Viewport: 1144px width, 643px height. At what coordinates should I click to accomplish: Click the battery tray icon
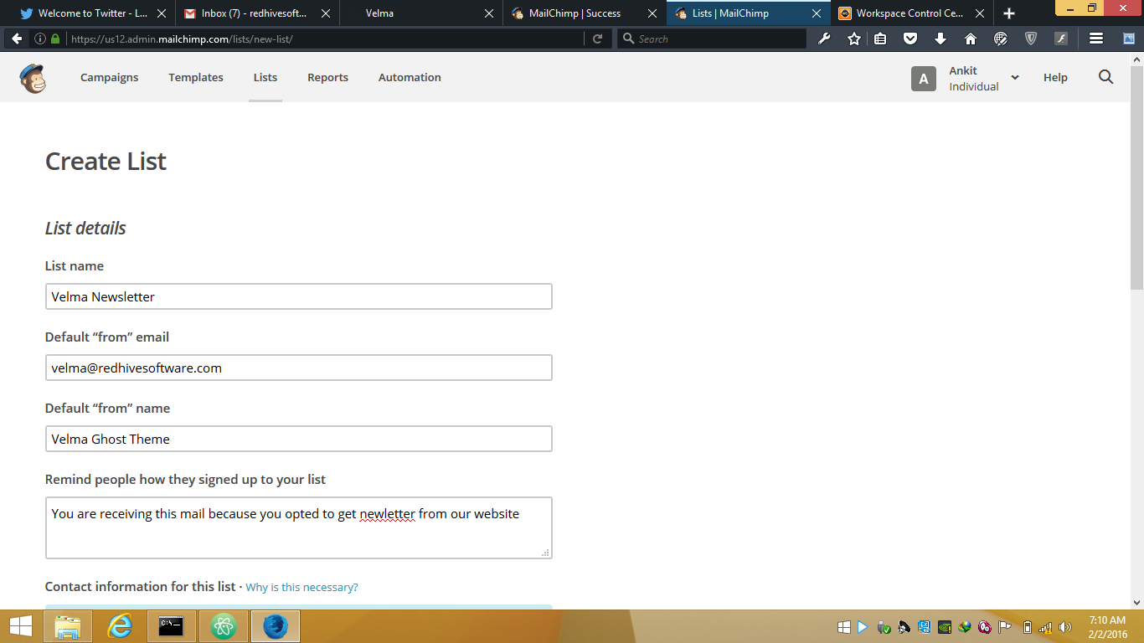pyautogui.click(x=1028, y=627)
